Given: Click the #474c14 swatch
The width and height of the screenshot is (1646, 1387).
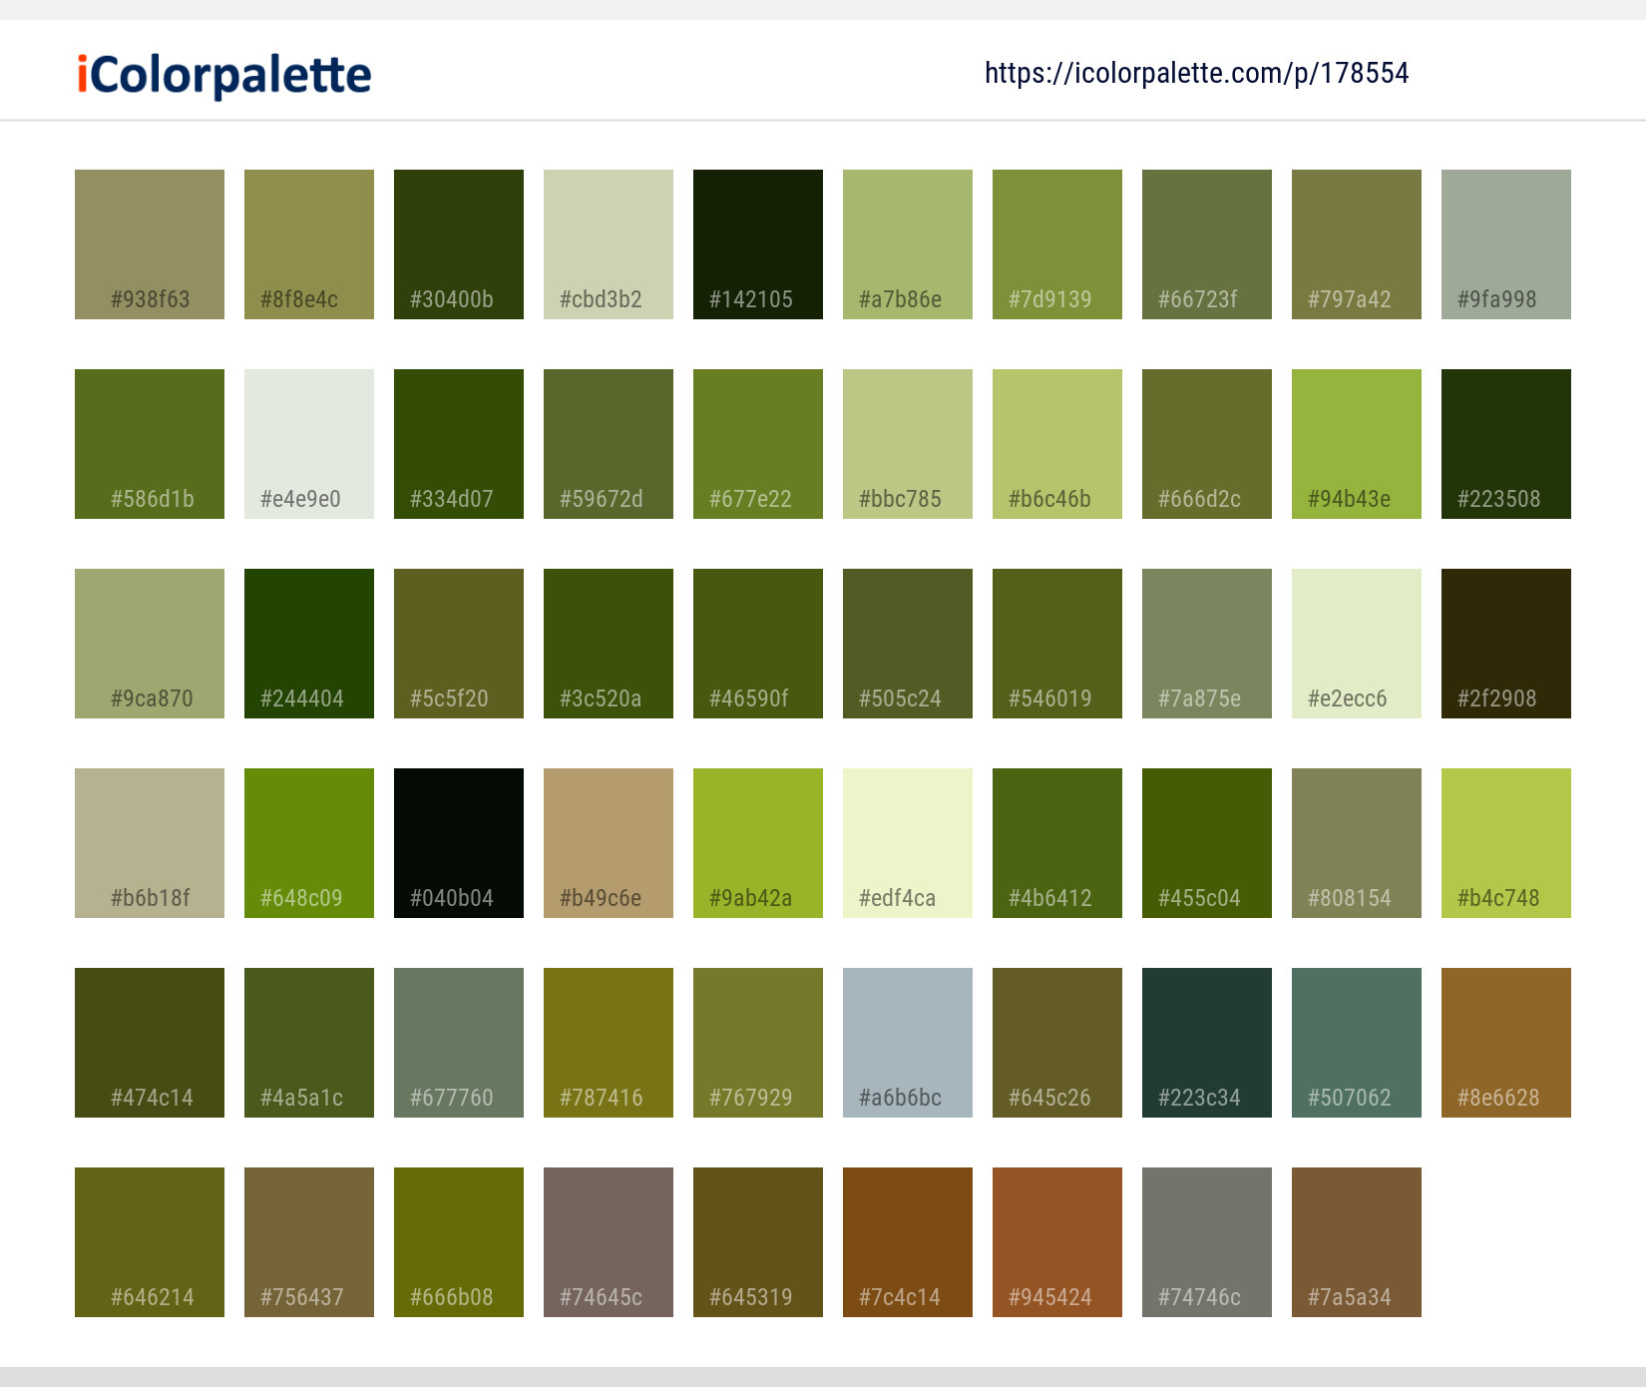Looking at the screenshot, I should click(x=150, y=1043).
